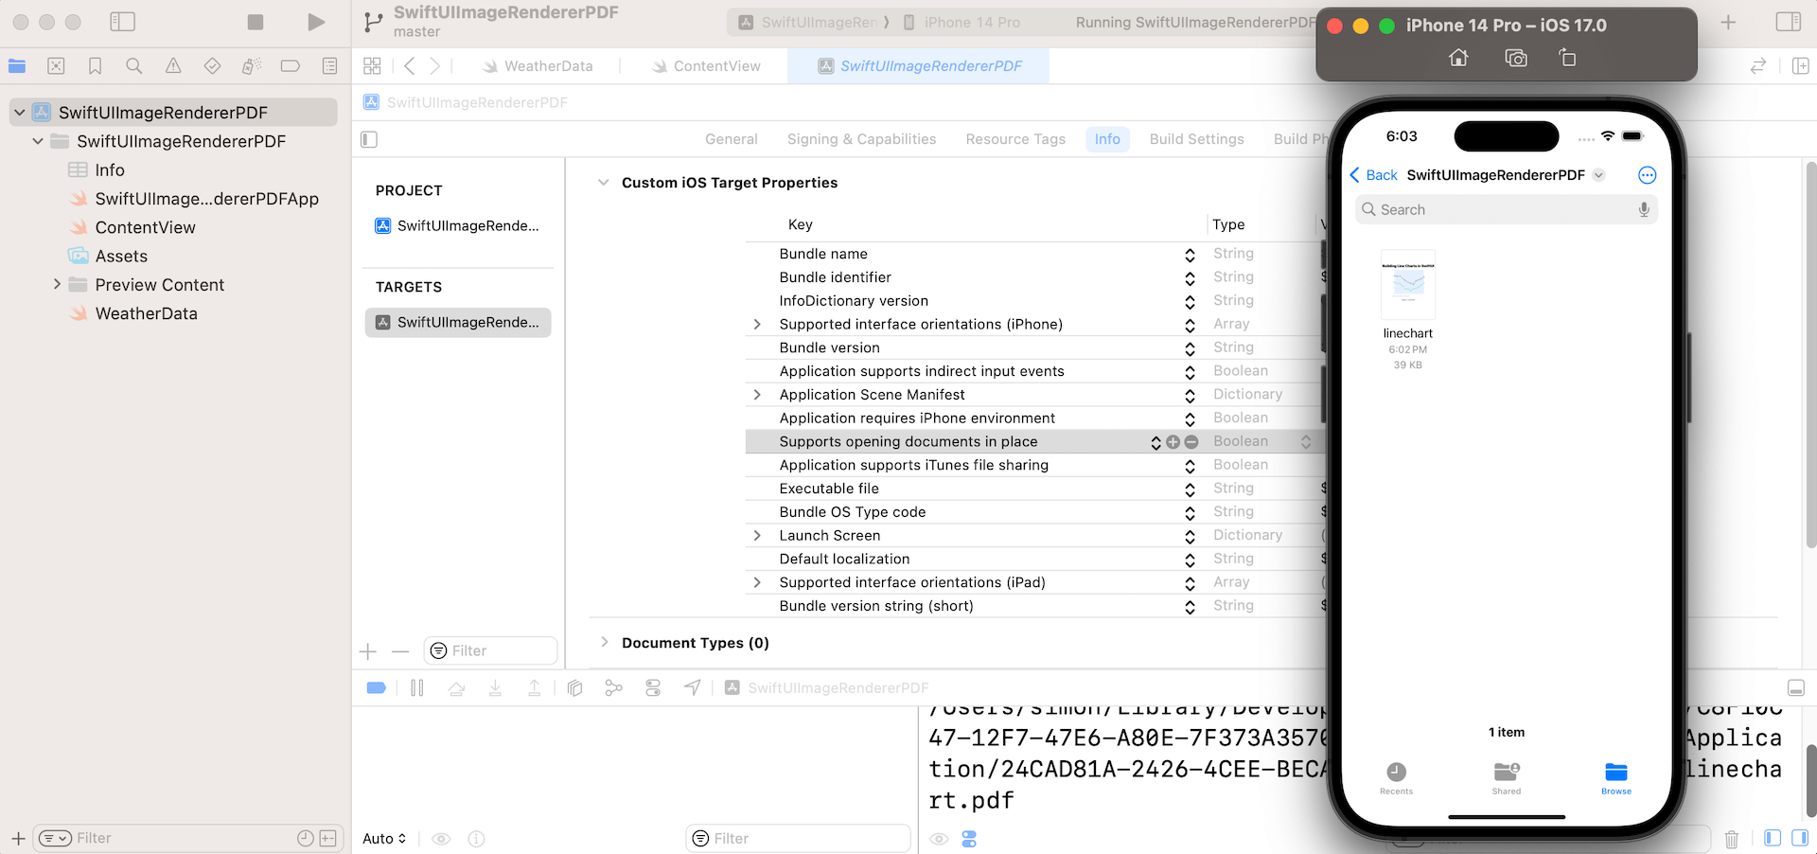This screenshot has height=854, width=1817.
Task: Open Debug Memory Graph icon
Action: click(x=613, y=688)
